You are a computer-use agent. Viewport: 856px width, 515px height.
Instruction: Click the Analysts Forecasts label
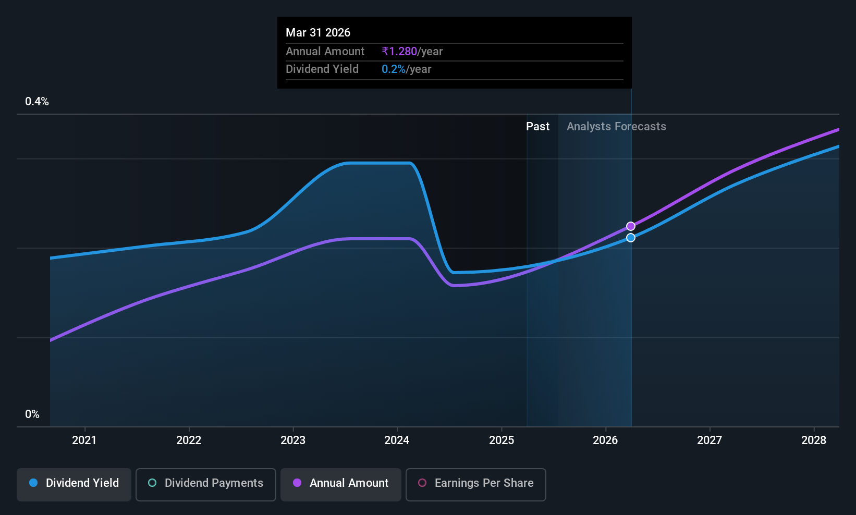pyautogui.click(x=616, y=127)
